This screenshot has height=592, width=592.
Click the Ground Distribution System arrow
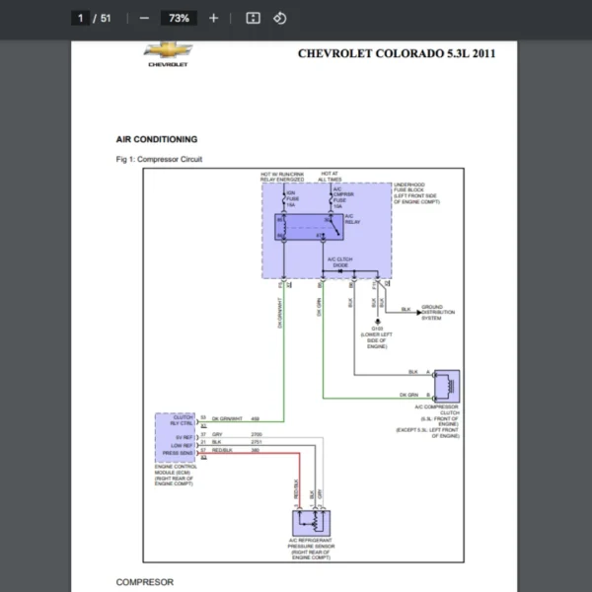(418, 313)
